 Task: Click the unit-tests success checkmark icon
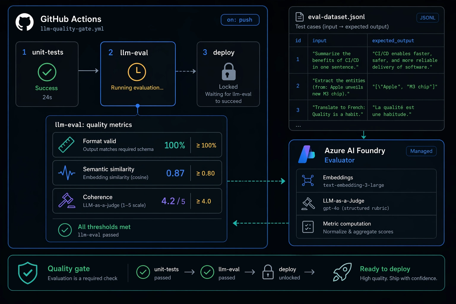tap(47, 72)
